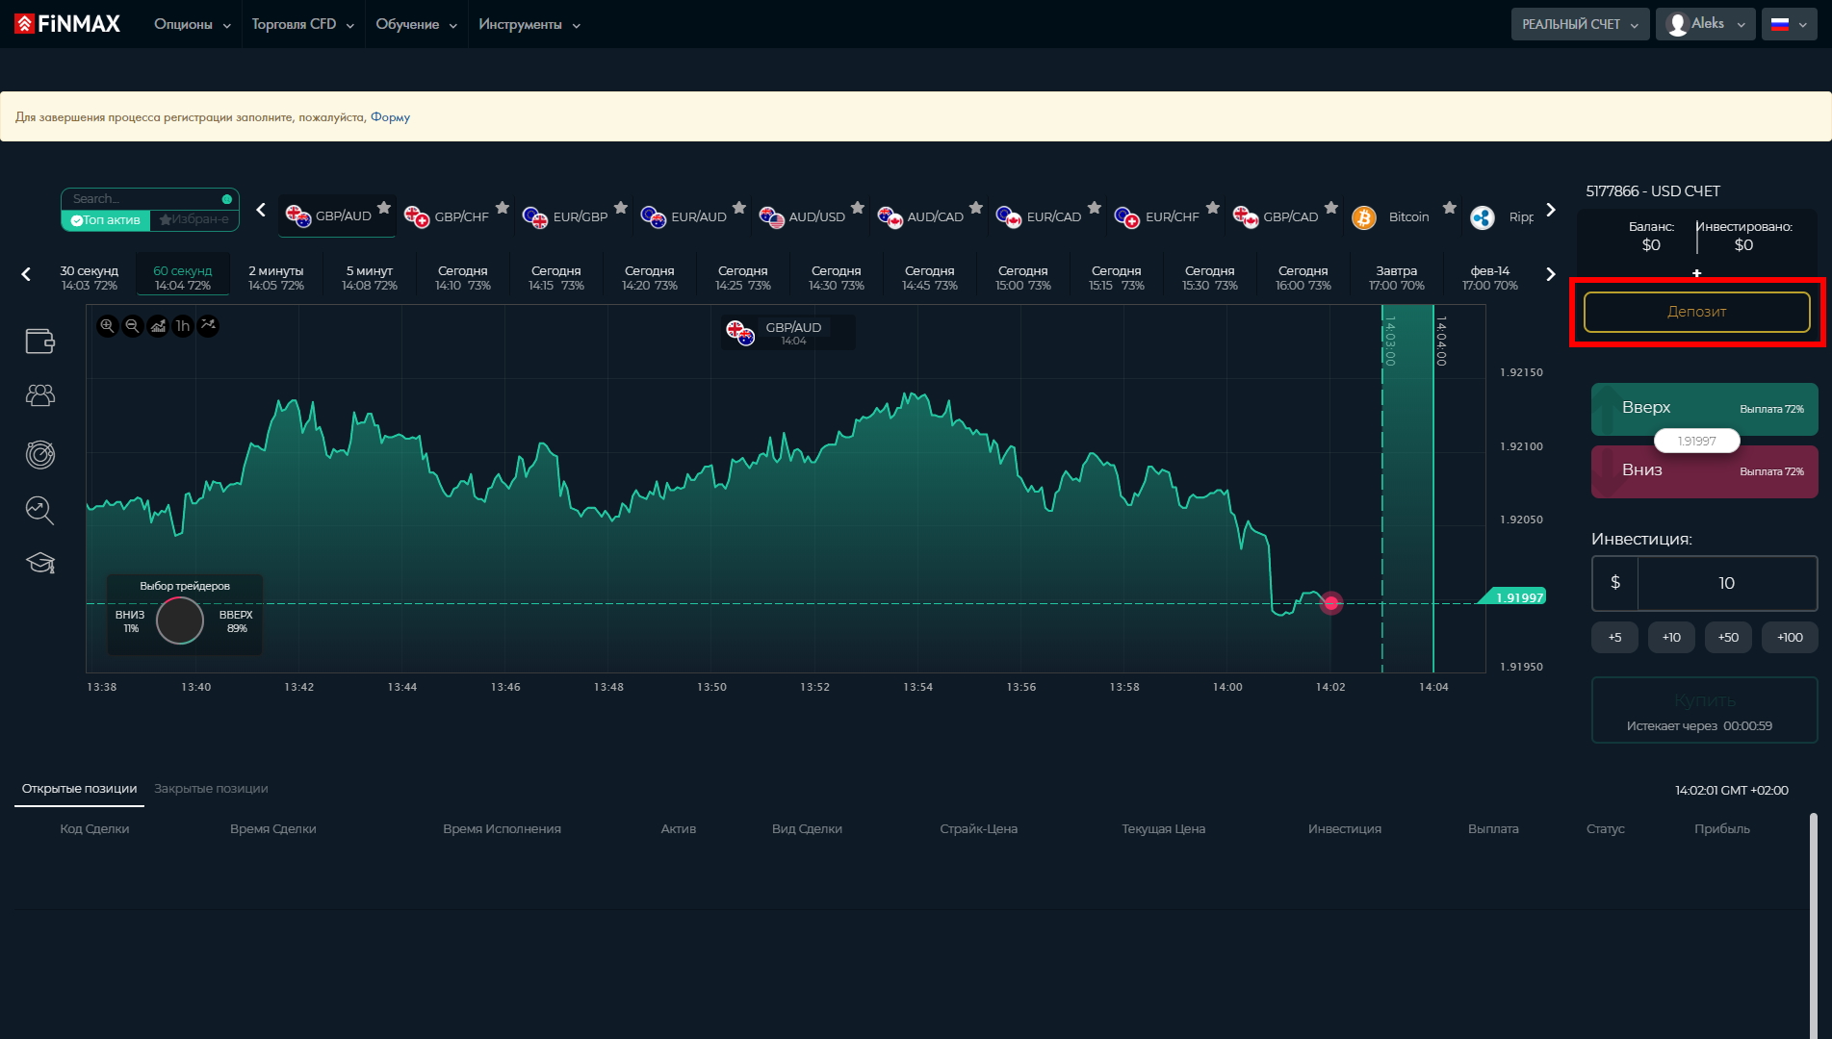Open the radar signals sidebar icon
This screenshot has width=1832, height=1039.
(x=39, y=454)
